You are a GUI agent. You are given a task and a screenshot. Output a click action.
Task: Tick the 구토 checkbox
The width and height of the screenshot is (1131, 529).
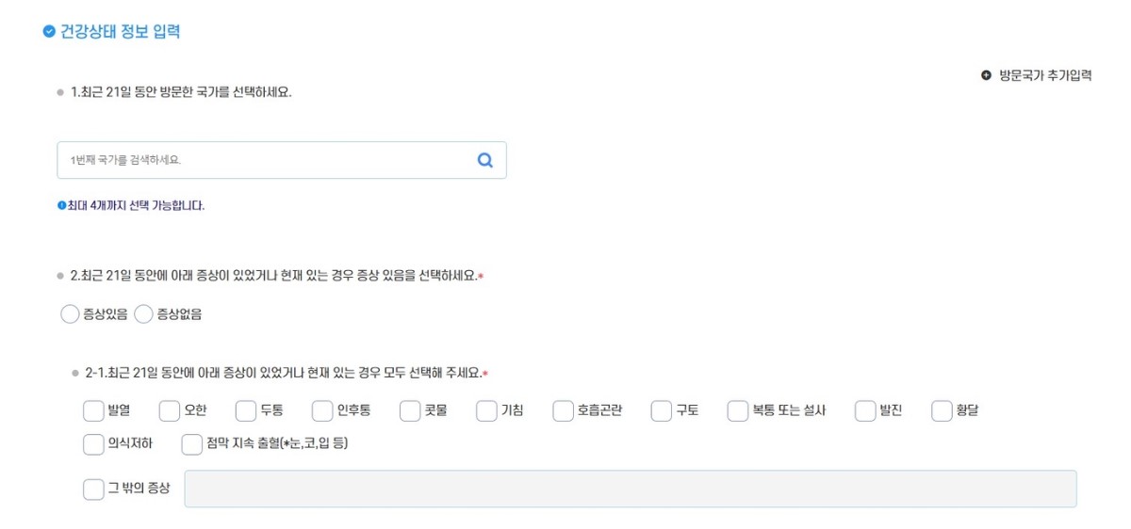(661, 411)
